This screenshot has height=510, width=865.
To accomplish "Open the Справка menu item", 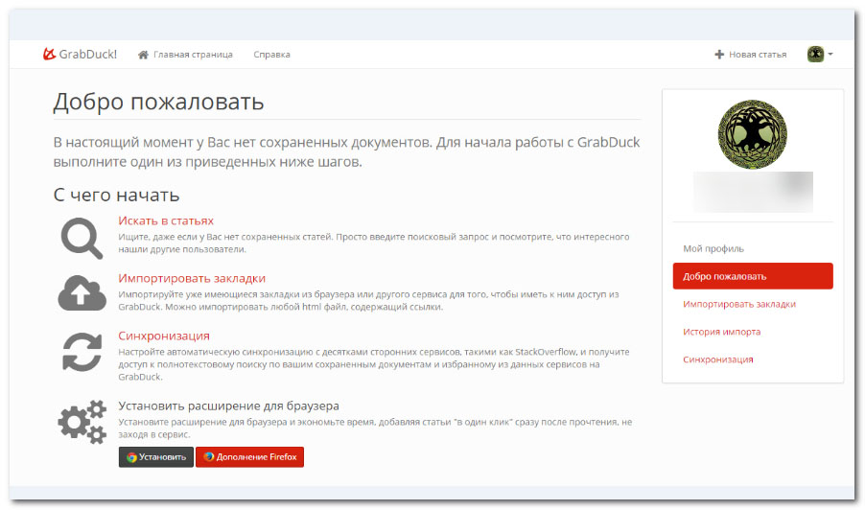I will 271,55.
